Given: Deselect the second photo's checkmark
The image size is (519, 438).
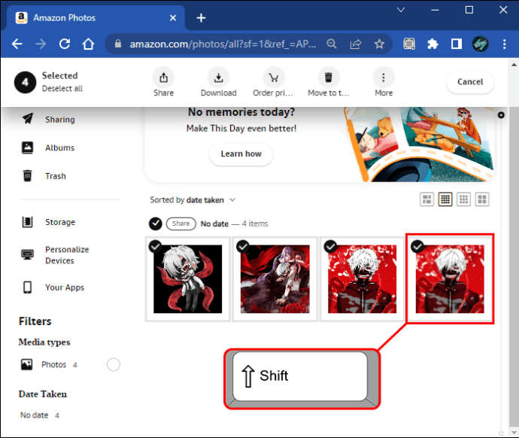Looking at the screenshot, I should [x=243, y=246].
